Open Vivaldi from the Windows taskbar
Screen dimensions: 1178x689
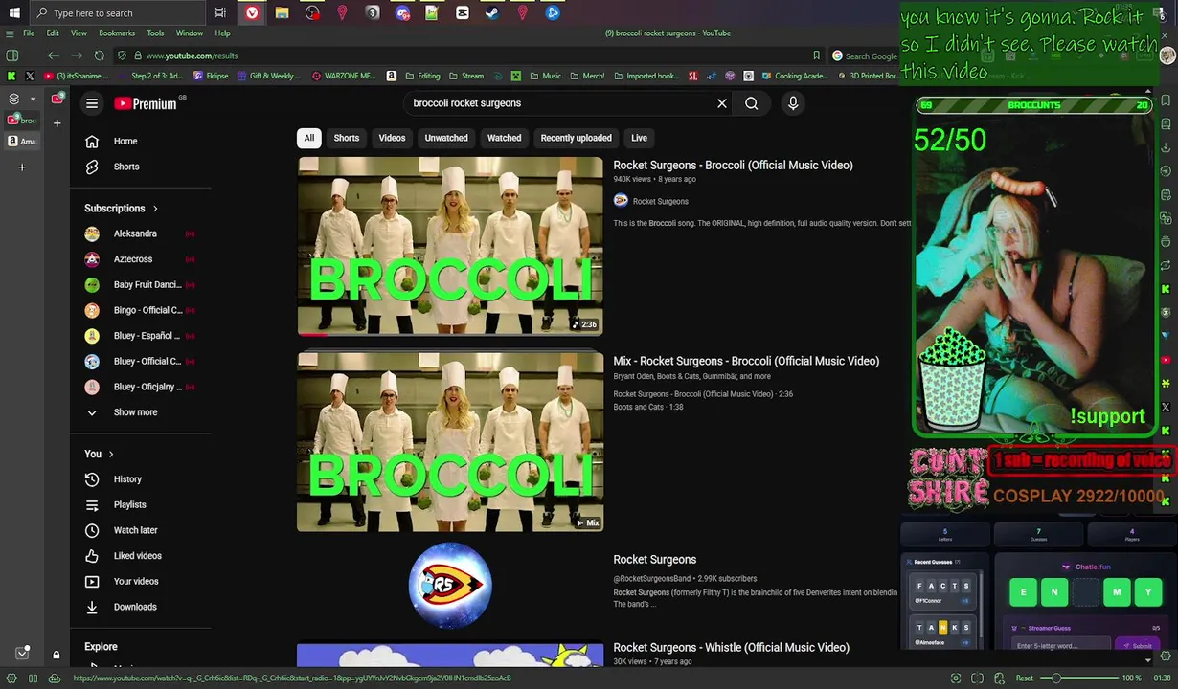click(252, 13)
